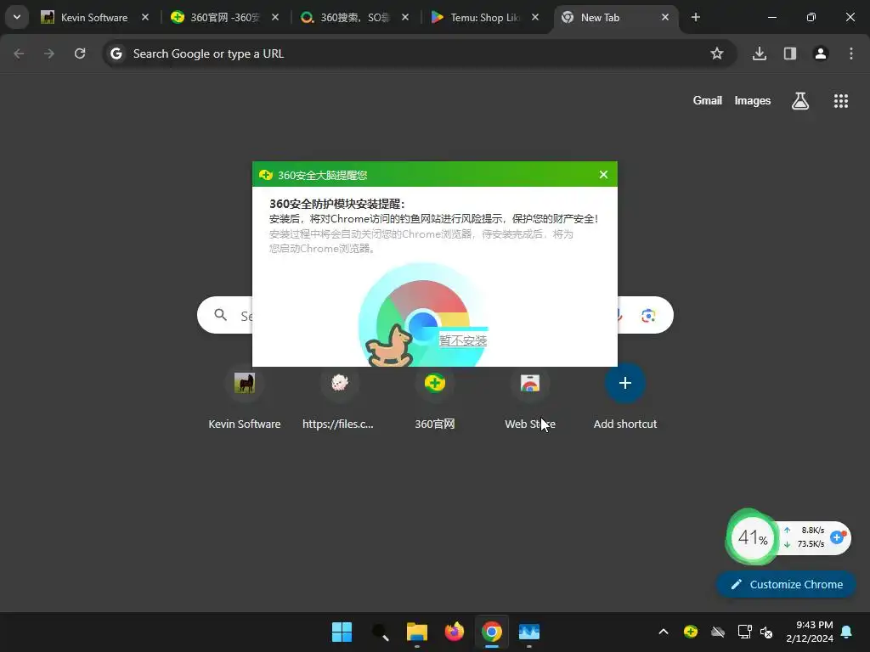Click the 暂不安装 link in popup
870x652 pixels.
point(463,340)
